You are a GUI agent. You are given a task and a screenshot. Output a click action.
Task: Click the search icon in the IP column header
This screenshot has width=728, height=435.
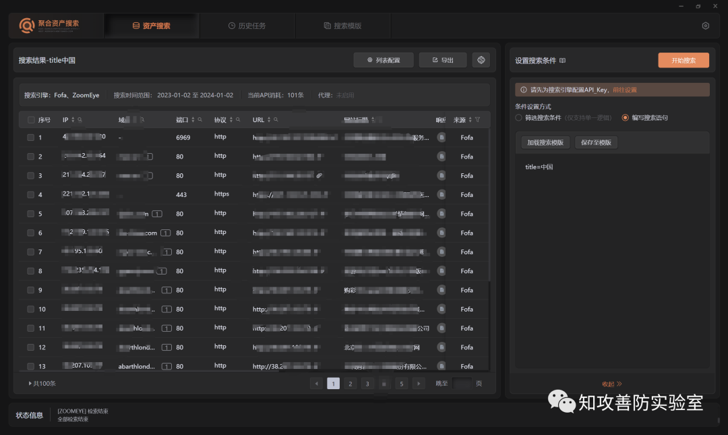click(x=80, y=120)
